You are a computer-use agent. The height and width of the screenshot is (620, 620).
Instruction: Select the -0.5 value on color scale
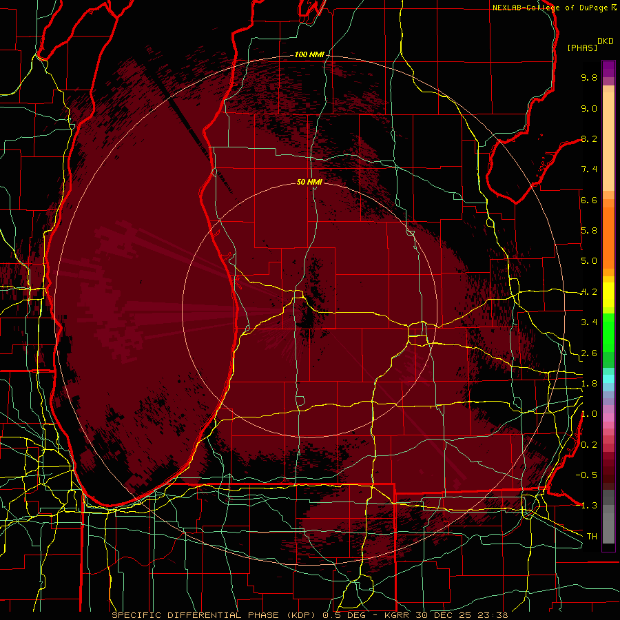click(x=586, y=475)
